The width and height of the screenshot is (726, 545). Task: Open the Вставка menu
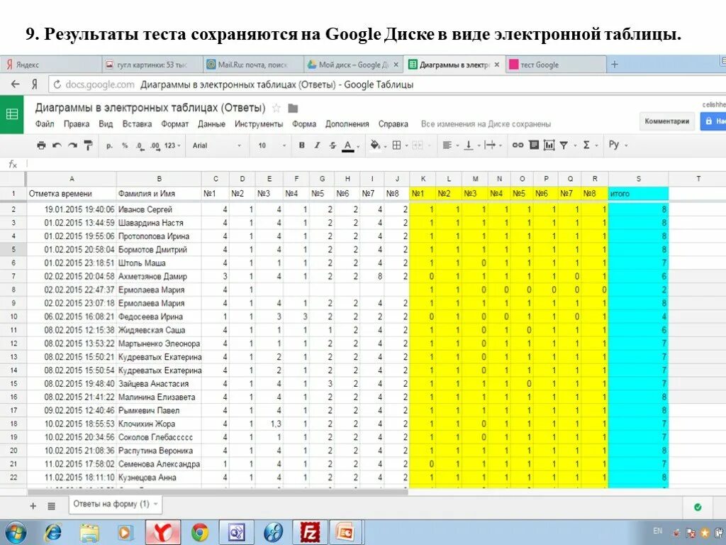137,123
